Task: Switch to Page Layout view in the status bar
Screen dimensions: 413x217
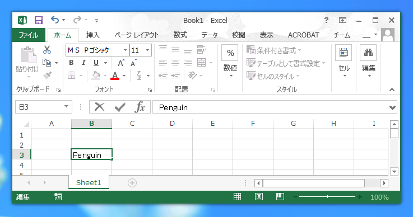Action: coord(259,197)
